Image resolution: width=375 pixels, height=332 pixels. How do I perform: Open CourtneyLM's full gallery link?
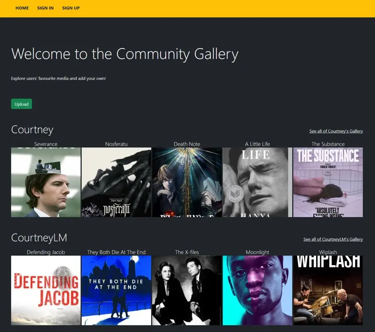[x=333, y=239]
